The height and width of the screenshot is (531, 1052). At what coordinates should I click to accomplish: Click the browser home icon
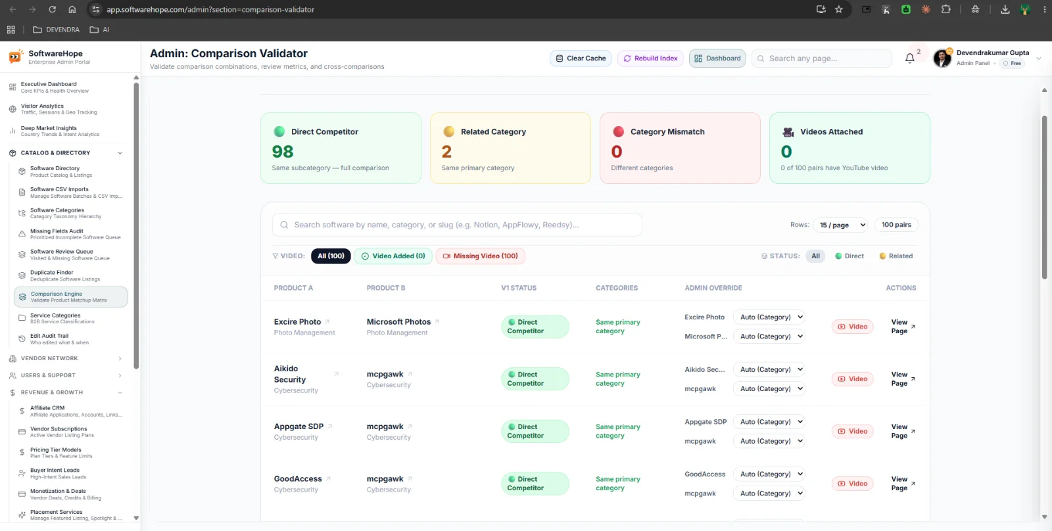(x=72, y=9)
